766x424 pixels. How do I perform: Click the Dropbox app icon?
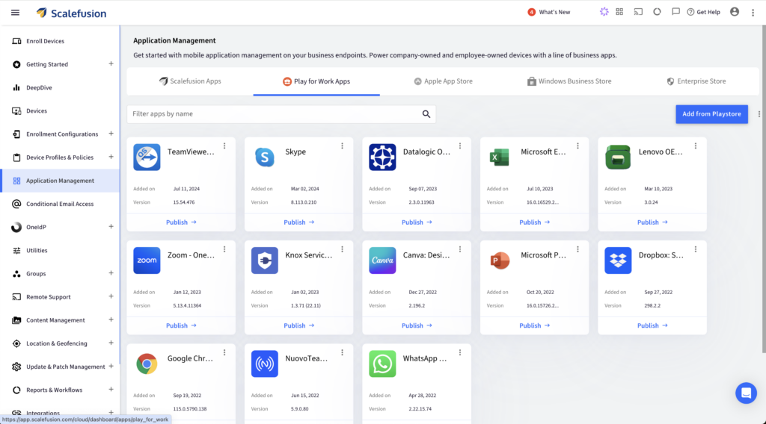[x=618, y=261]
